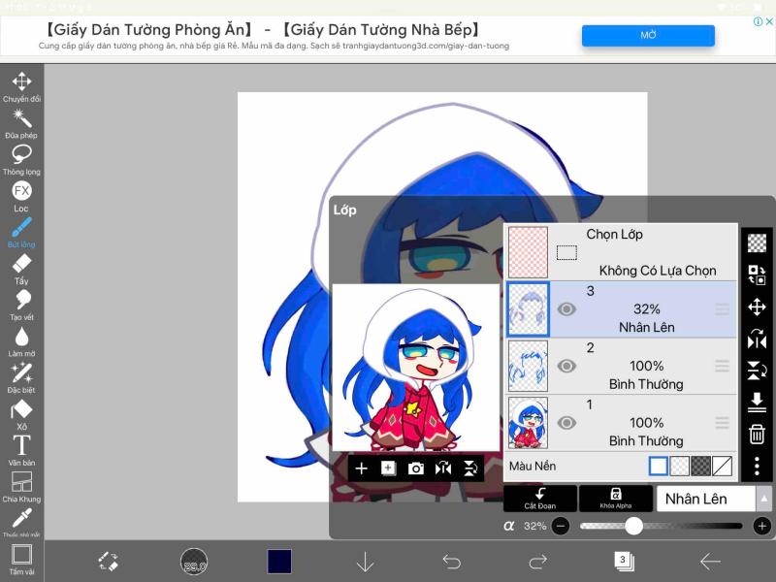This screenshot has height=582, width=776.
Task: Hide layer 3 using its eye icon
Action: pos(567,309)
